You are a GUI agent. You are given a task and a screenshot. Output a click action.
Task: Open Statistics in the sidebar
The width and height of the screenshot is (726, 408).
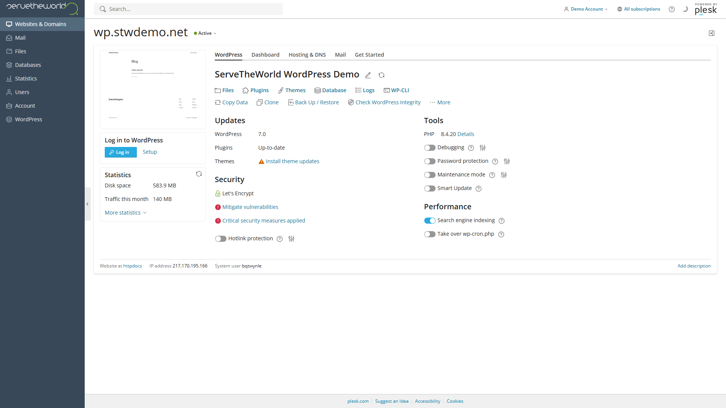coord(42,79)
